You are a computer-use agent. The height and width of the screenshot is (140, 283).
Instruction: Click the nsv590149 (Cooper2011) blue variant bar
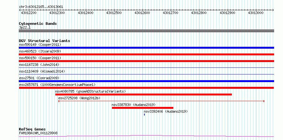[x=146, y=48]
